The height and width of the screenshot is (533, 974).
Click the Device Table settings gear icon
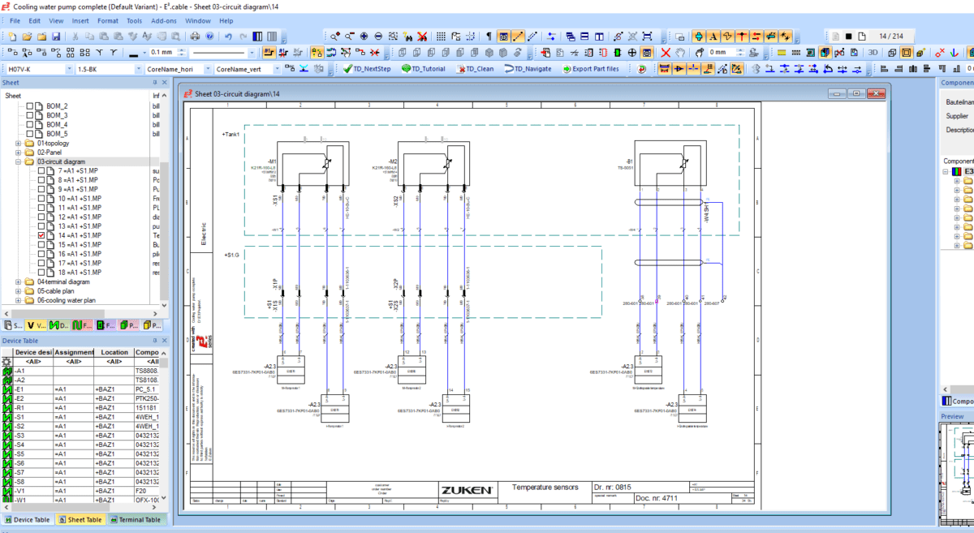[x=6, y=362]
